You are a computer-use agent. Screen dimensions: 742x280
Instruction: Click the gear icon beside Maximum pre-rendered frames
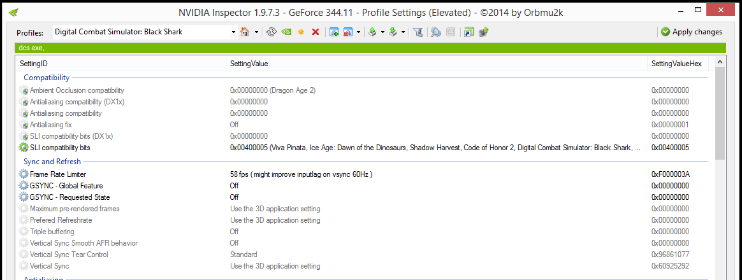(x=24, y=209)
